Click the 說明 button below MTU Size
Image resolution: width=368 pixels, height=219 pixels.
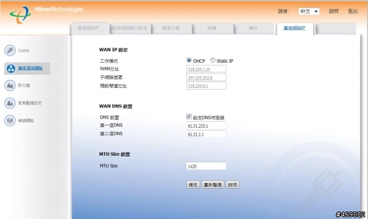pos(232,185)
